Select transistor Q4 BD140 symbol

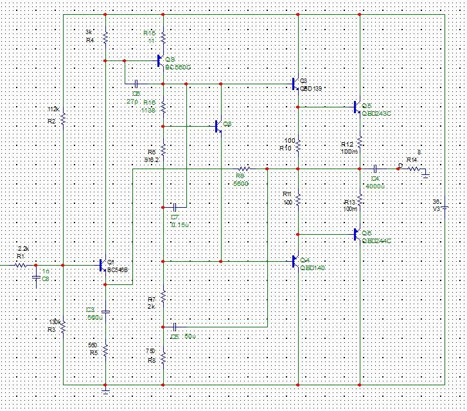point(295,261)
